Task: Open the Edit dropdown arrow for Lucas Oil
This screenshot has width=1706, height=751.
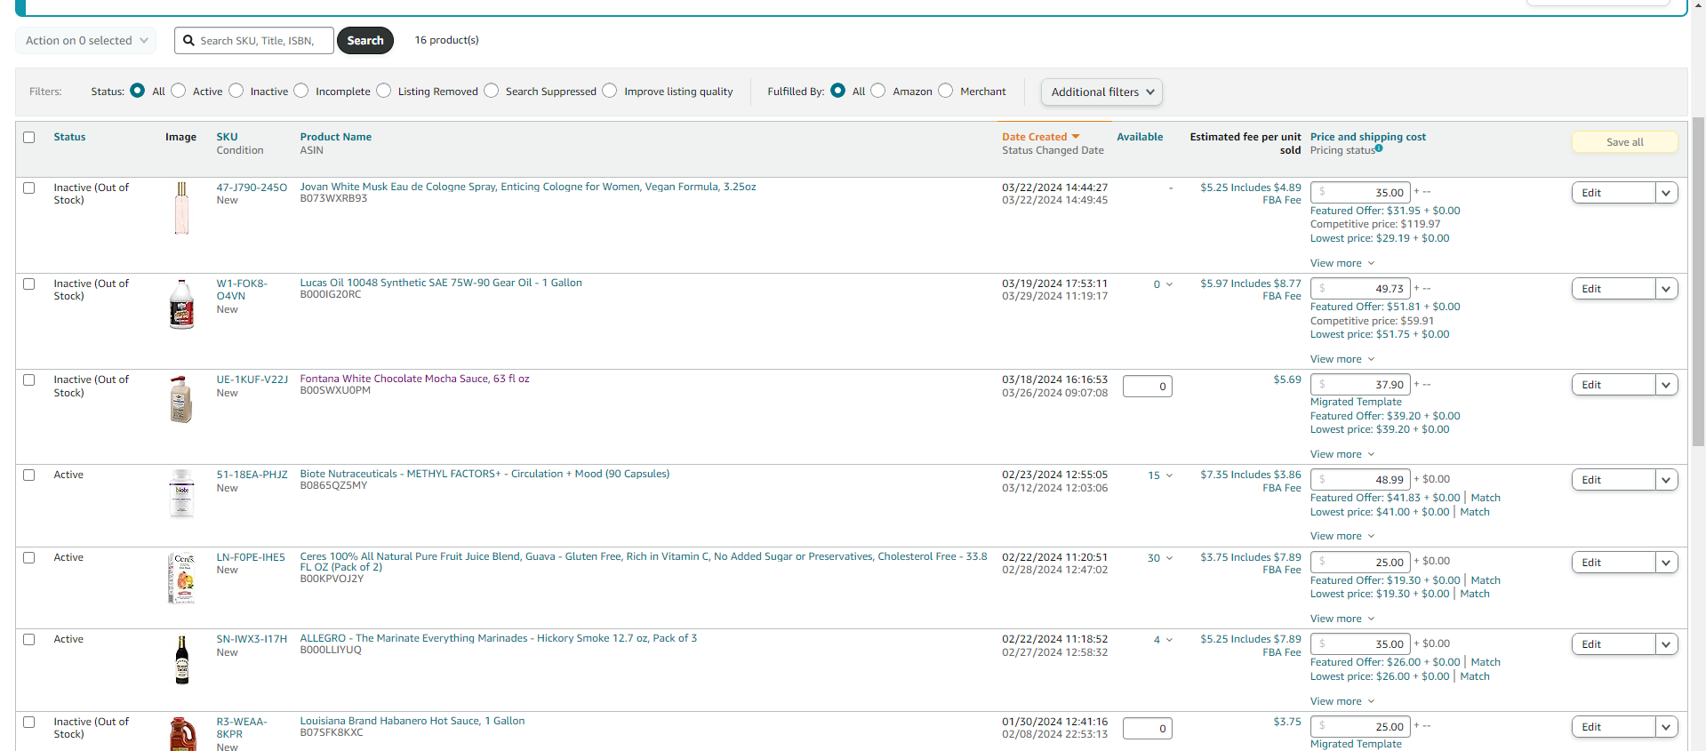Action: point(1667,289)
